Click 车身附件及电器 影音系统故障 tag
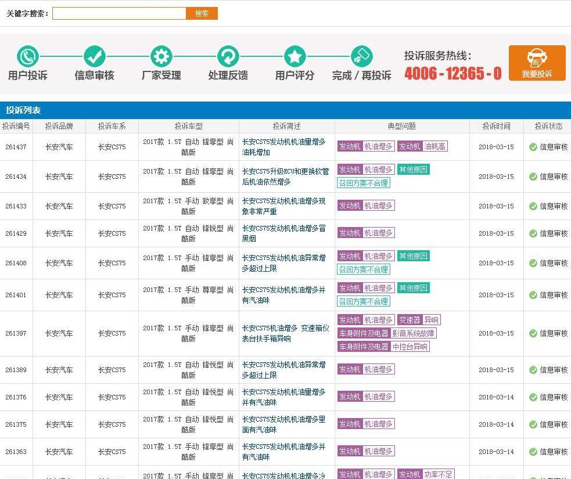 coord(387,333)
